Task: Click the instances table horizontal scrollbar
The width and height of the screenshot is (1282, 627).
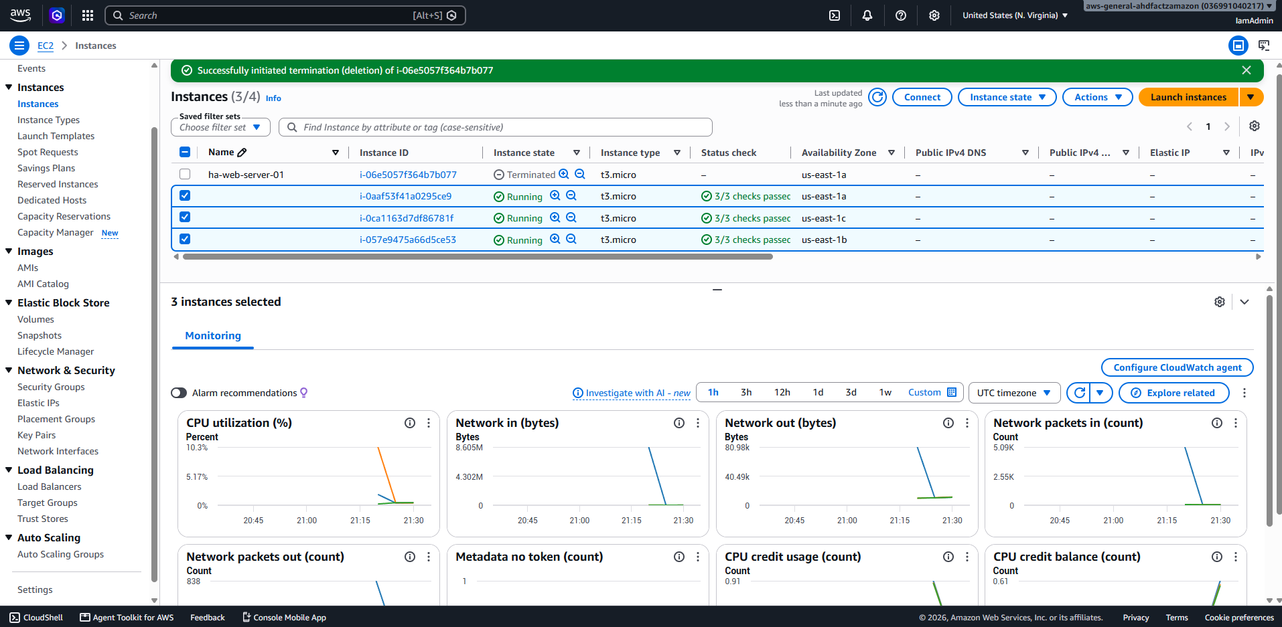Action: pyautogui.click(x=478, y=256)
